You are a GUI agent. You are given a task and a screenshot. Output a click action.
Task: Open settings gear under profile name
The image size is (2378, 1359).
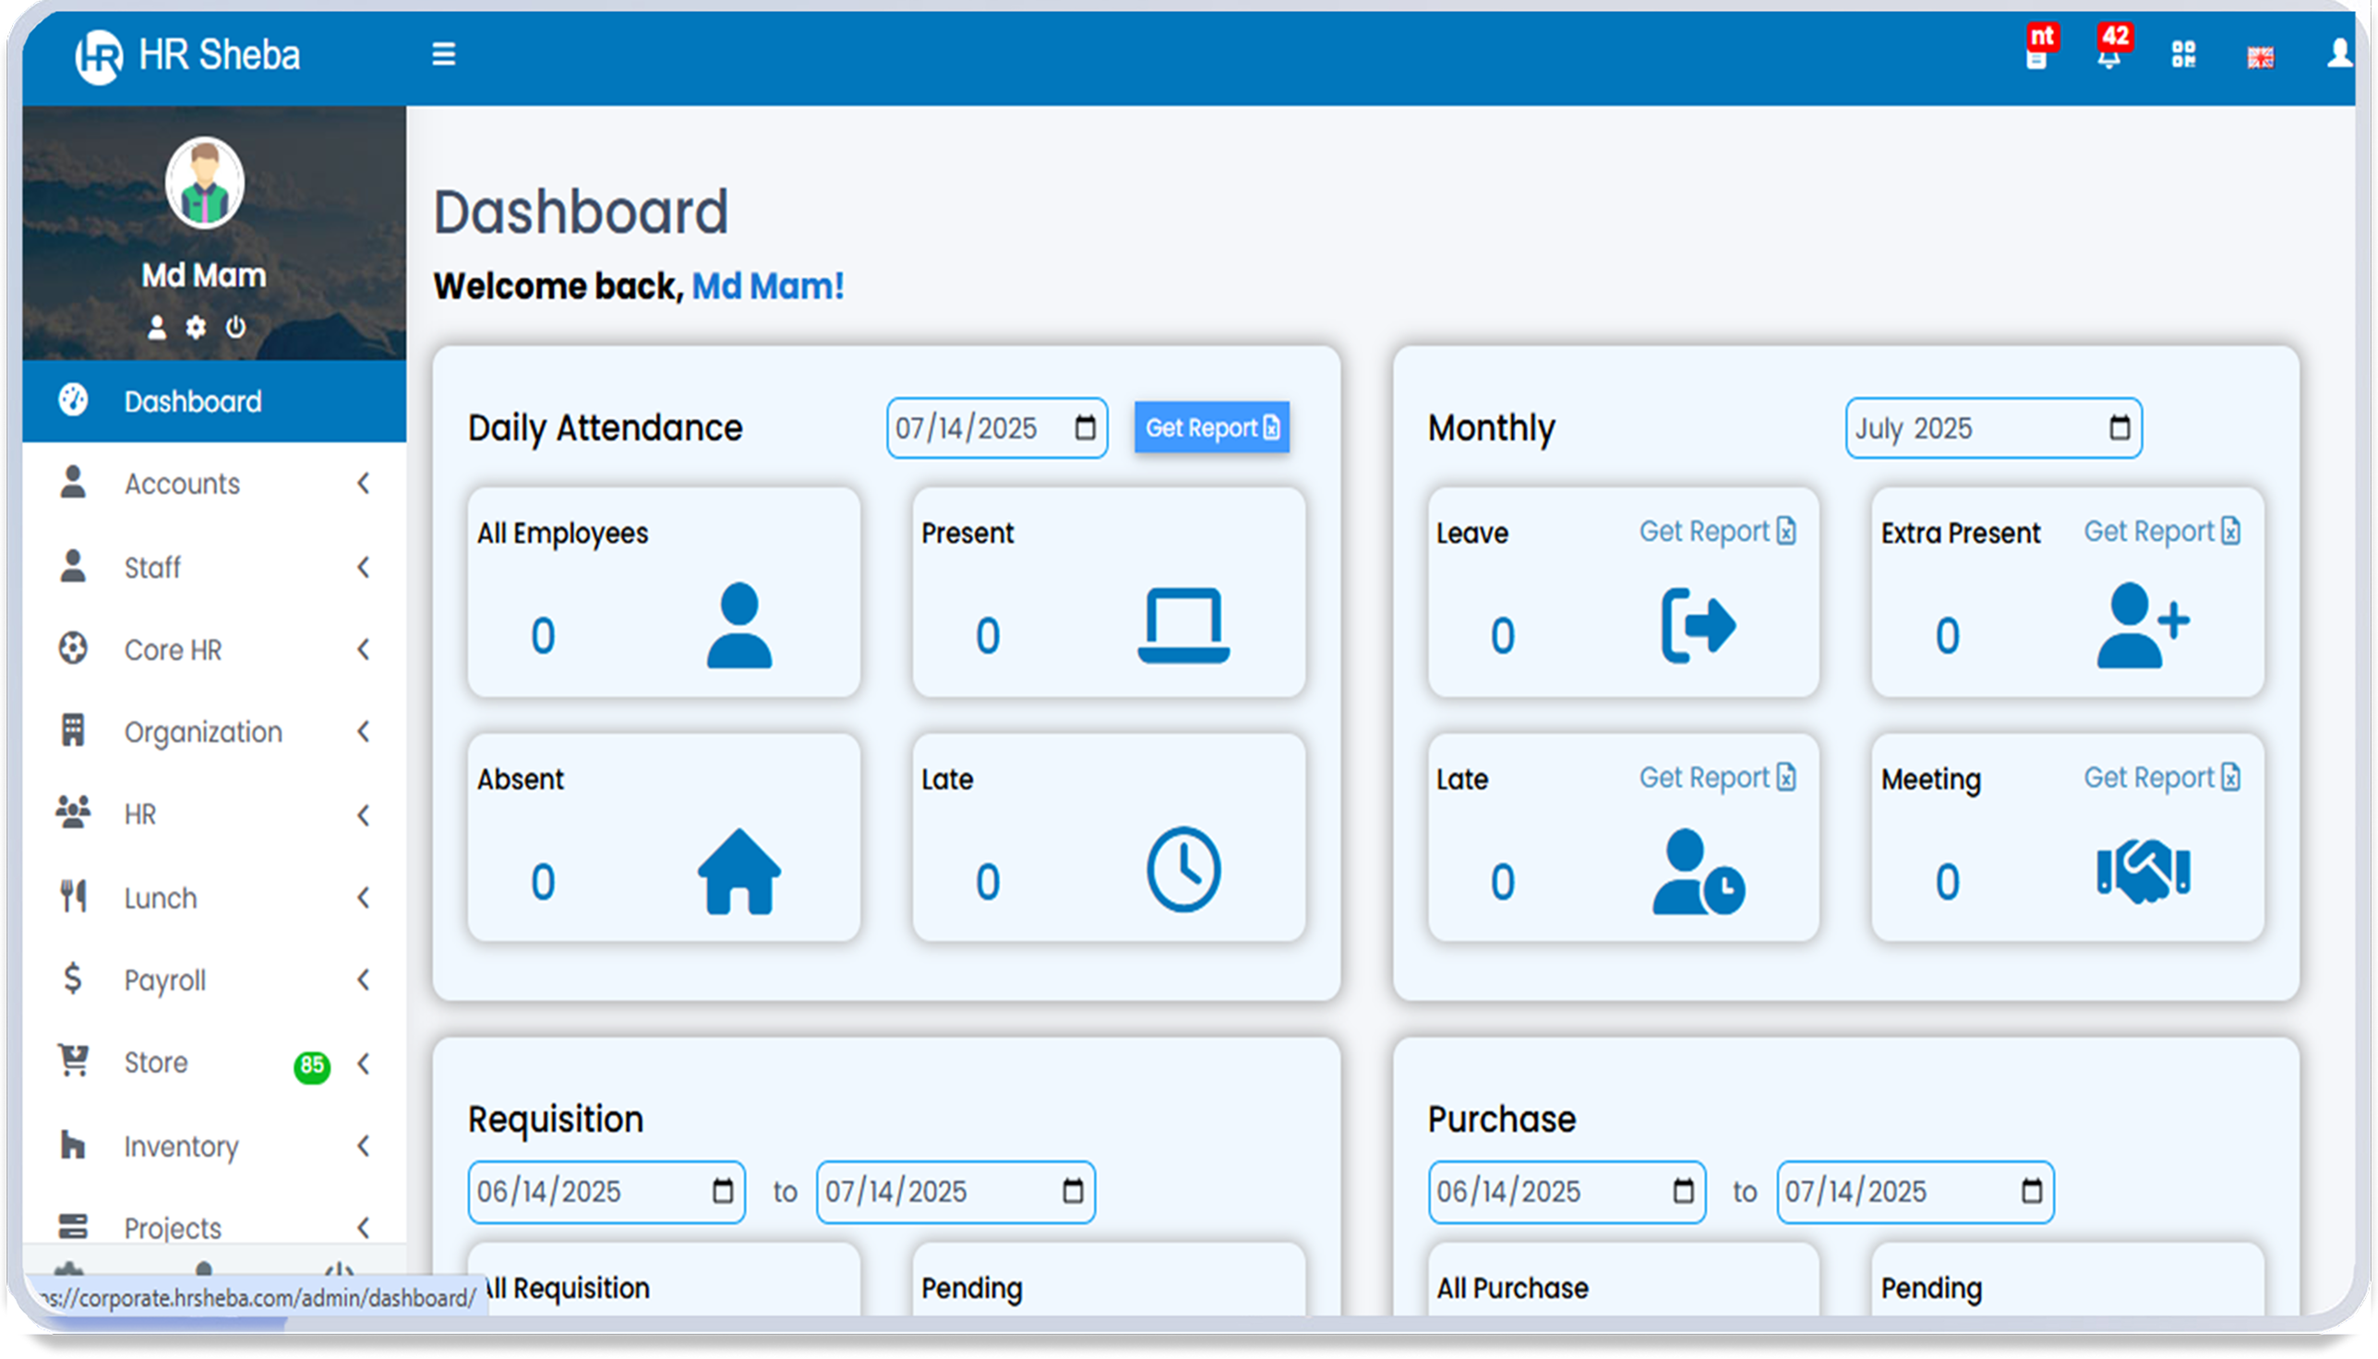pos(195,327)
